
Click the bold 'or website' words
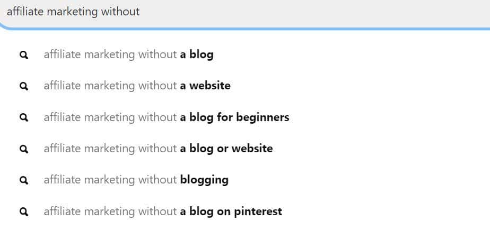tap(244, 149)
